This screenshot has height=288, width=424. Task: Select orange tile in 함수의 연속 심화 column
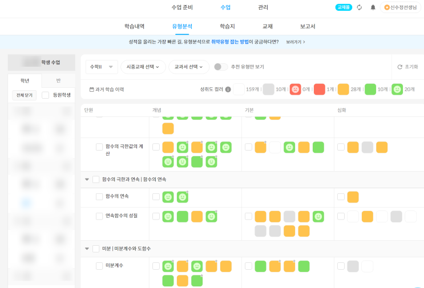tap(353, 197)
